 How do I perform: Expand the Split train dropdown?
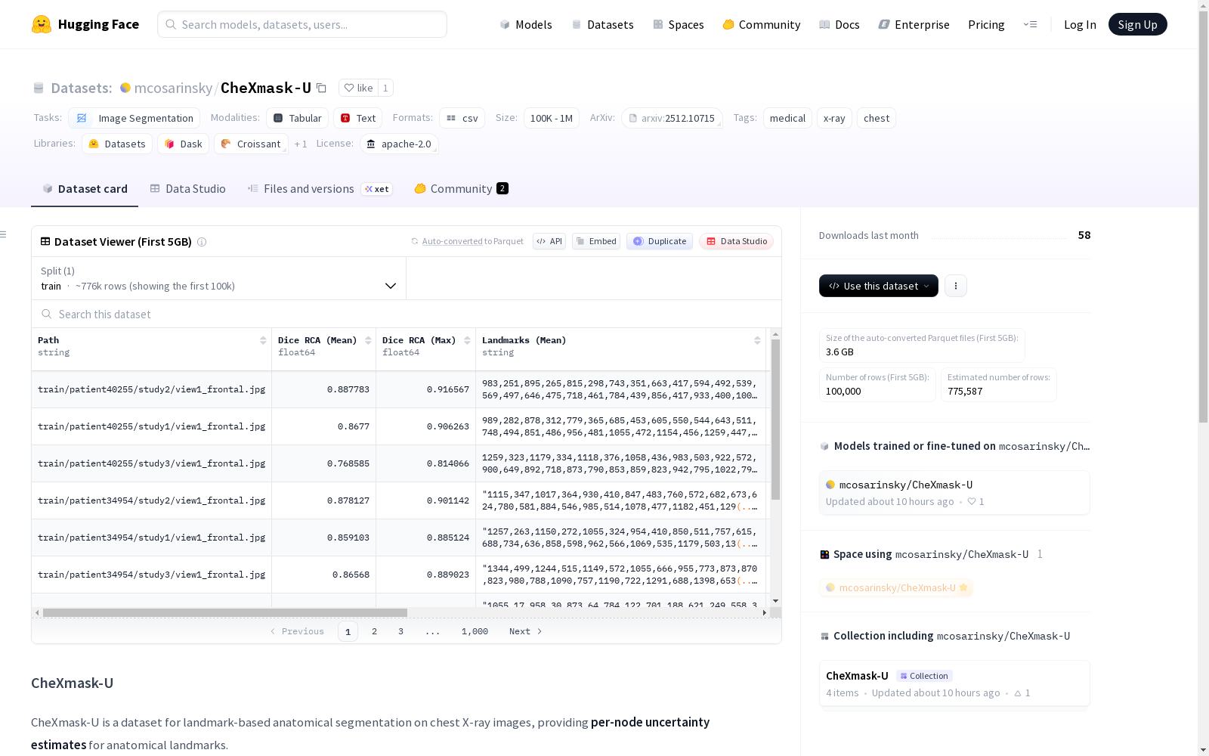[219, 278]
